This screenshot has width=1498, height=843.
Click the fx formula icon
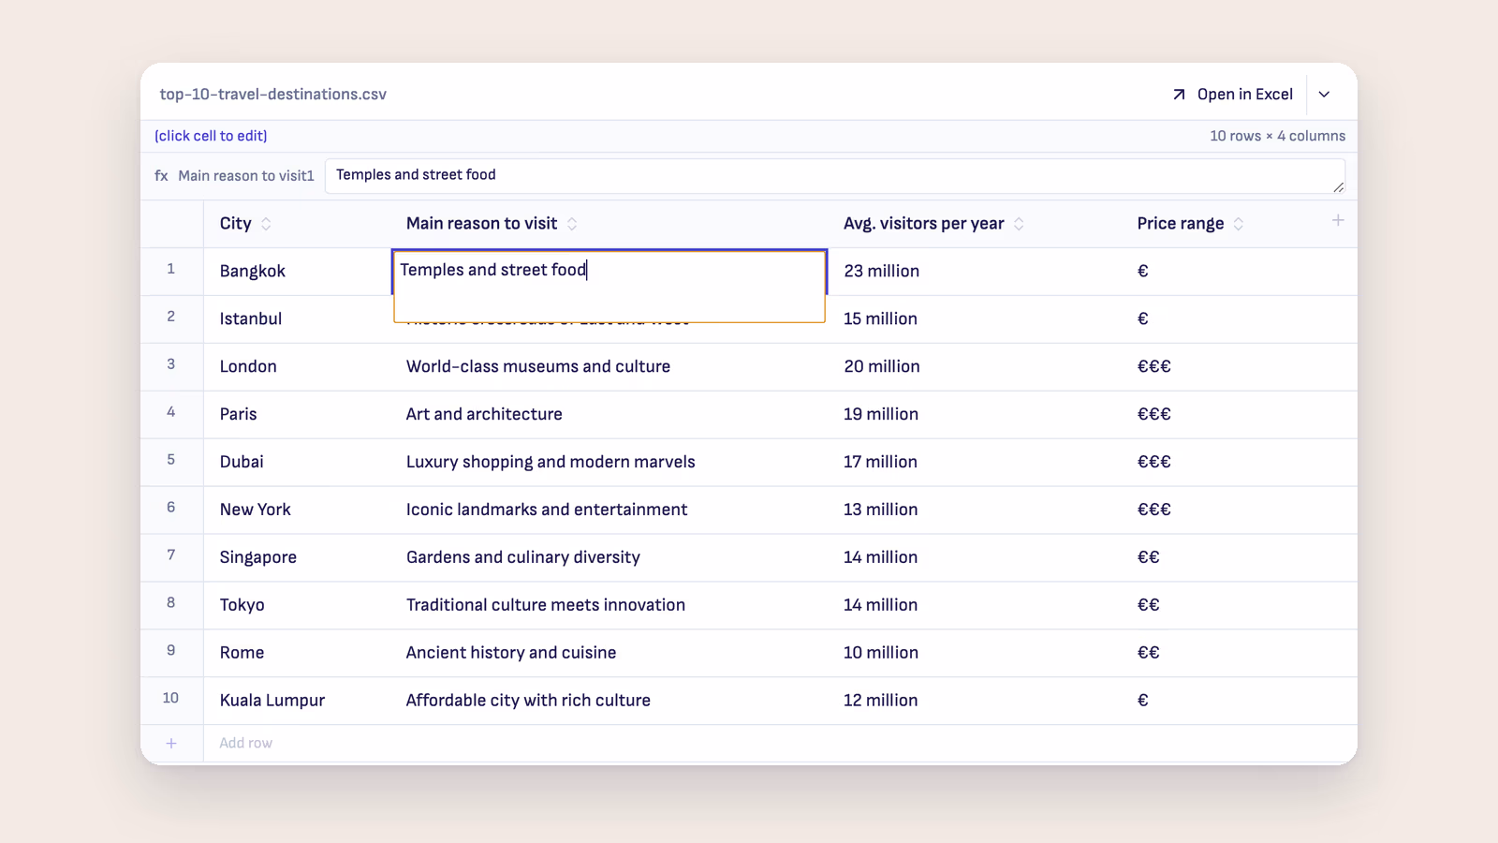pos(161,175)
